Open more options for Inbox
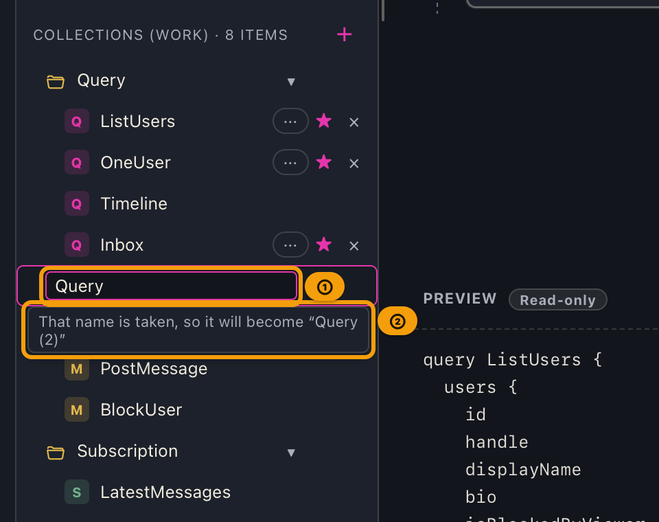The width and height of the screenshot is (659, 522). point(290,245)
